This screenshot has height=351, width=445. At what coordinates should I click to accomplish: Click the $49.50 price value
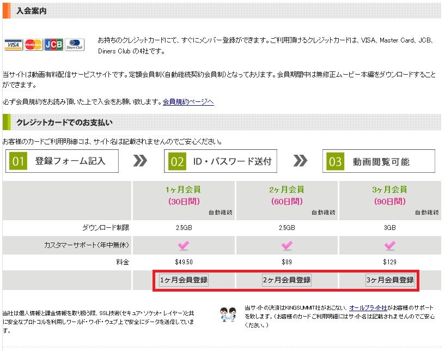coord(184,262)
